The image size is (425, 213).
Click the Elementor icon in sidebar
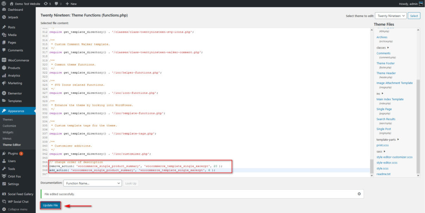(4, 93)
